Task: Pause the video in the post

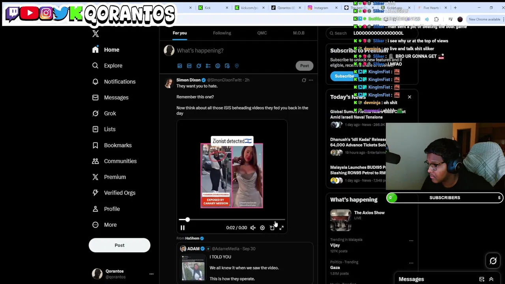Action: coord(182,228)
